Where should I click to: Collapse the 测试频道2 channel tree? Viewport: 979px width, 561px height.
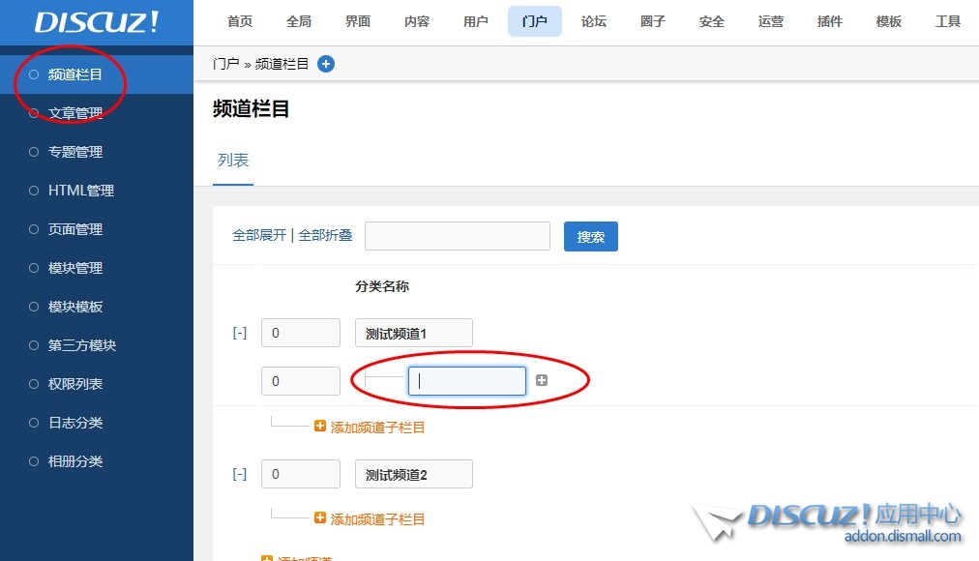click(x=240, y=474)
